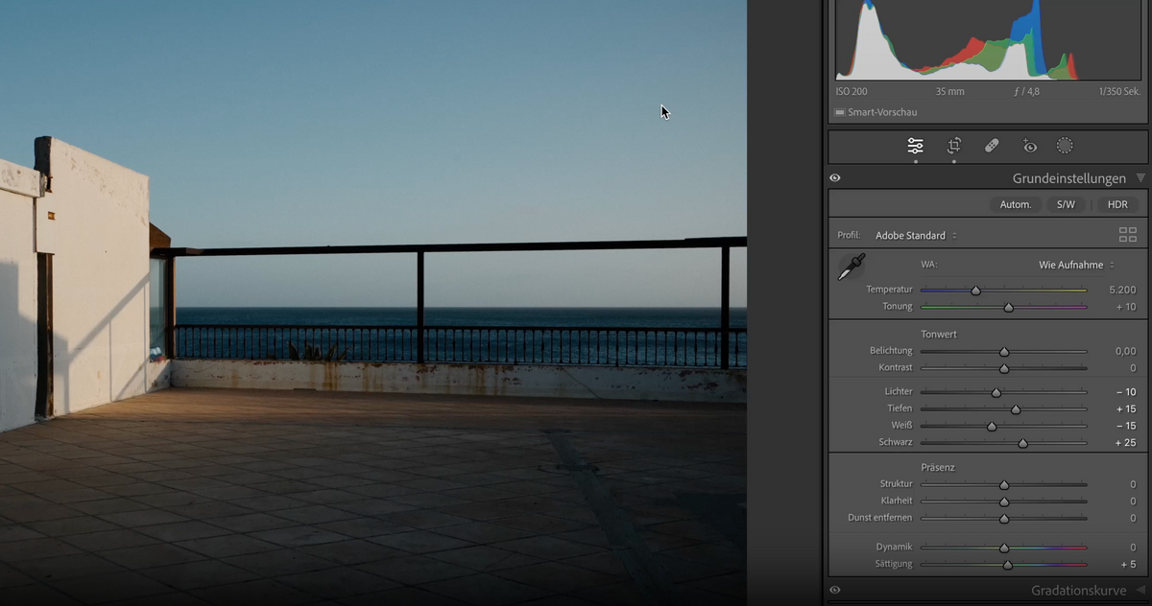Select the HDR mode

[x=1116, y=204]
